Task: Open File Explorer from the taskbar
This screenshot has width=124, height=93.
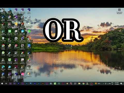Action: pos(79,83)
